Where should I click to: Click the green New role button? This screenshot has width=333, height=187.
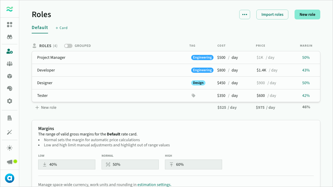pos(307,15)
